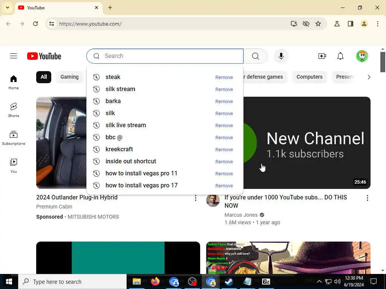Remove vegas pro 17 search entry
The image size is (386, 289).
tap(224, 186)
